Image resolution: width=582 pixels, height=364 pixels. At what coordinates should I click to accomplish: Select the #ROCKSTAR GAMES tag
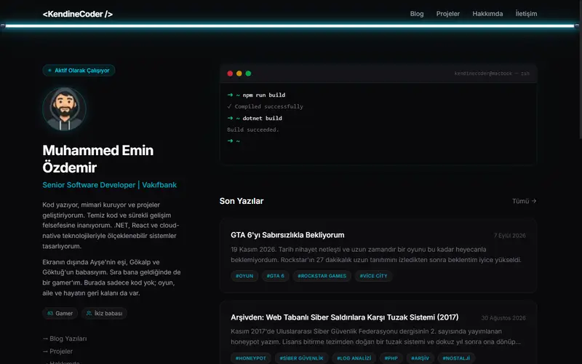coord(322,276)
